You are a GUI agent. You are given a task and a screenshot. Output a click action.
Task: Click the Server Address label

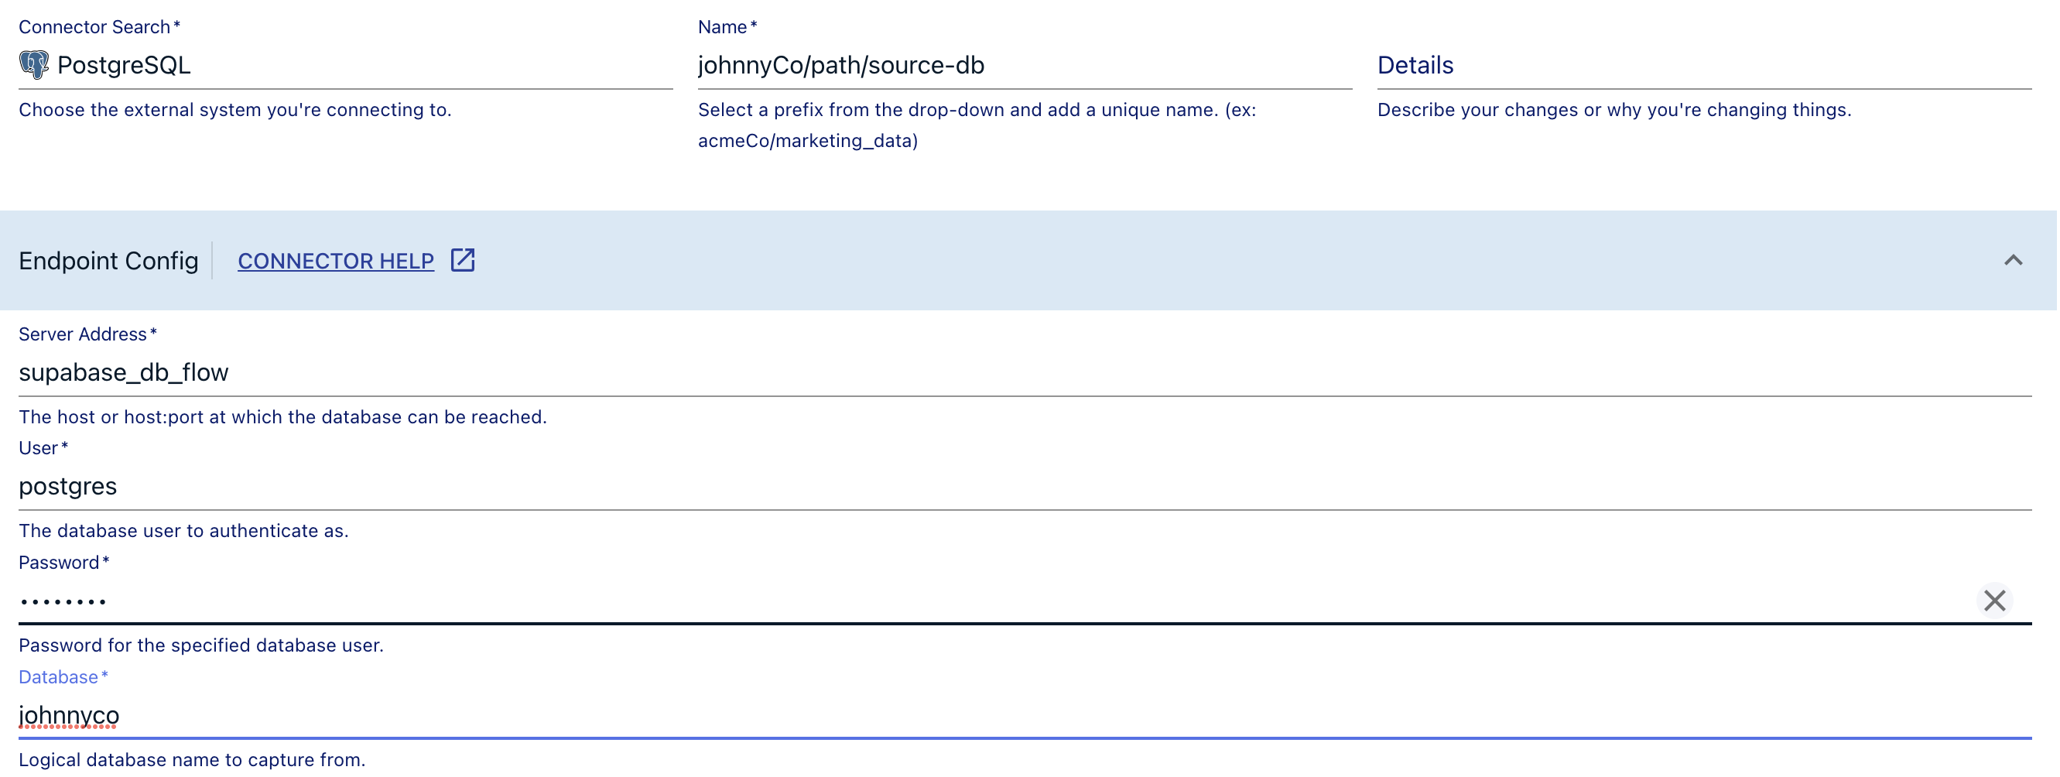click(82, 334)
